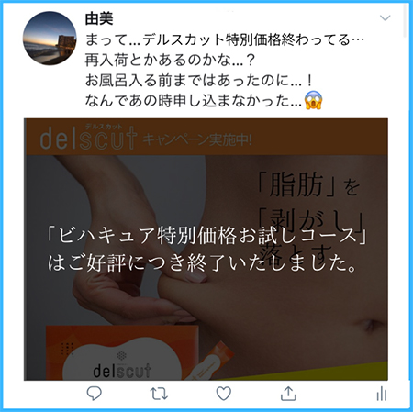Image resolution: width=413 pixels, height=412 pixels.
Task: Click the scrollbar at the right edge
Action: coord(406,20)
